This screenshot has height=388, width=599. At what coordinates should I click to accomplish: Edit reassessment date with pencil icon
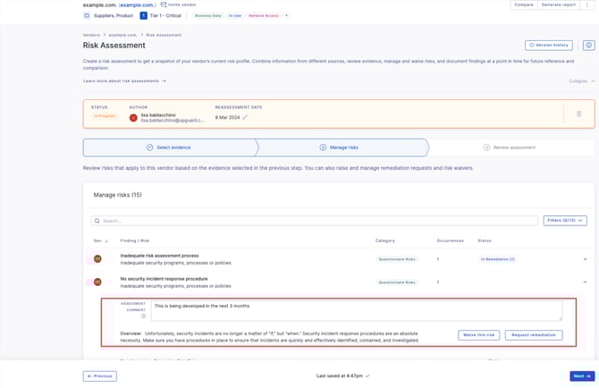(245, 117)
